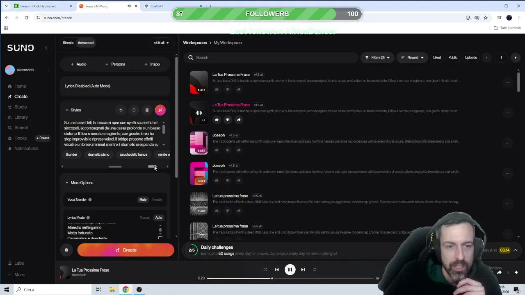Click the Lyrics Mode info icon
525x295 pixels.
[88, 218]
